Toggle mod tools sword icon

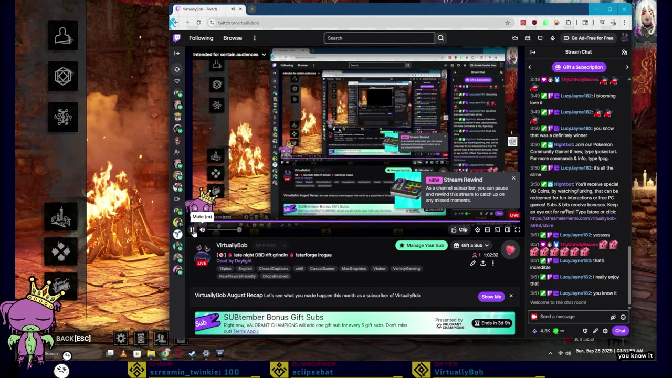click(595, 331)
